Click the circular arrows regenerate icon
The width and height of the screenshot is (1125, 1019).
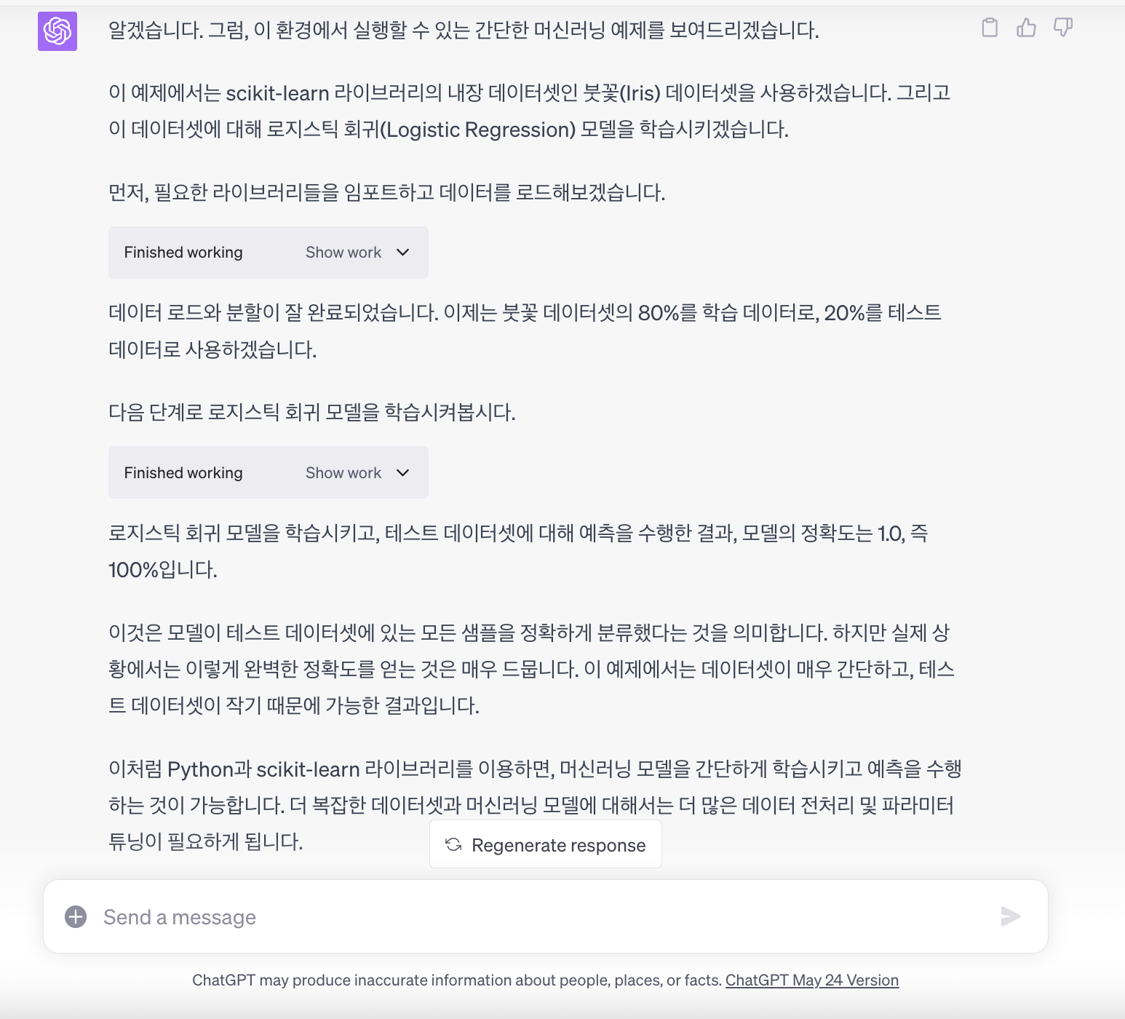coord(453,844)
